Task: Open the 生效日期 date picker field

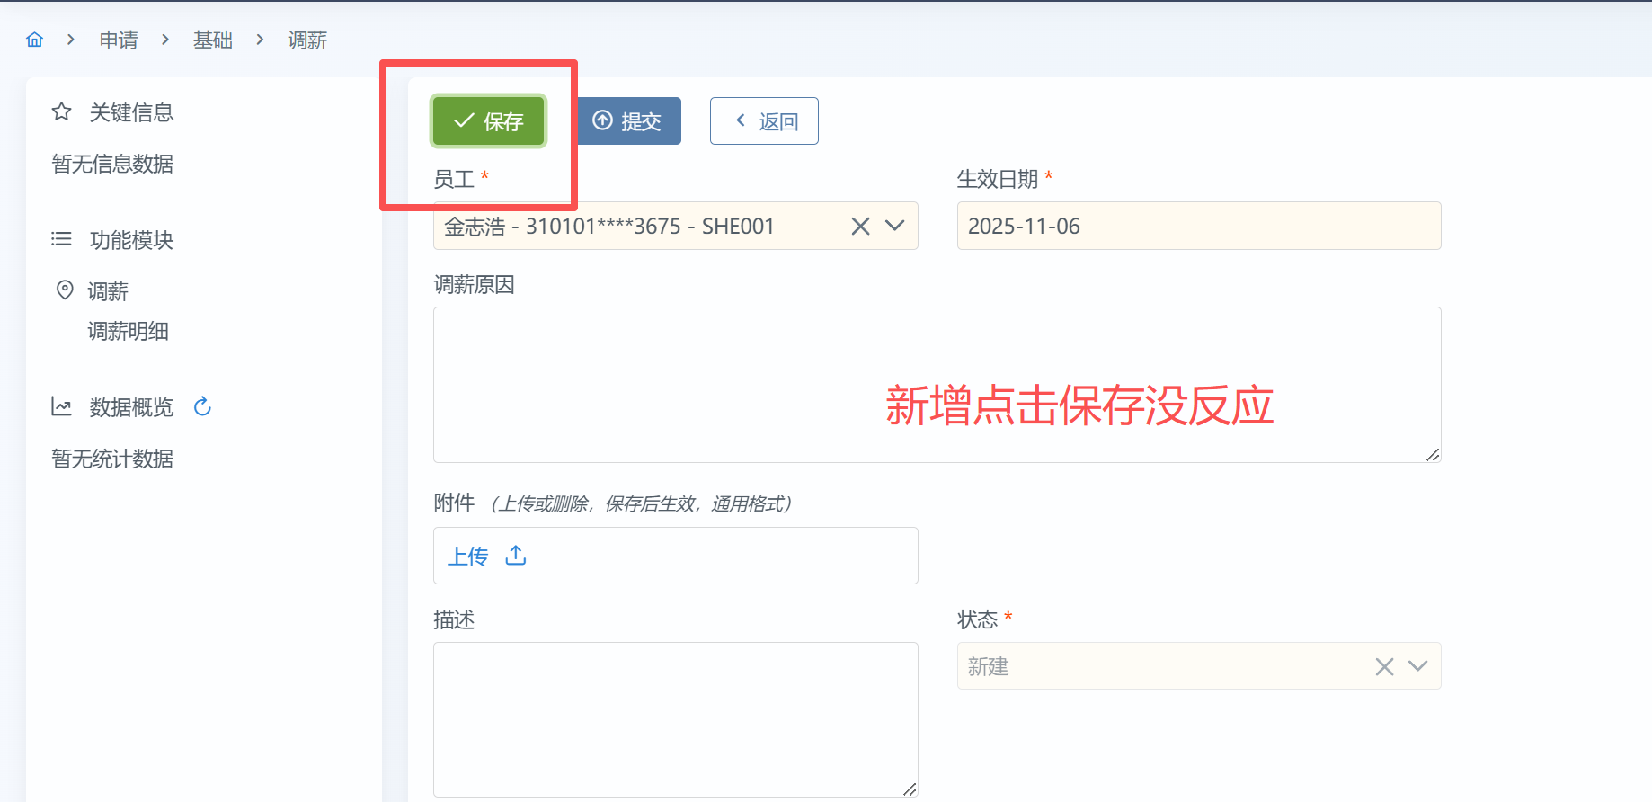Action: 1198,227
